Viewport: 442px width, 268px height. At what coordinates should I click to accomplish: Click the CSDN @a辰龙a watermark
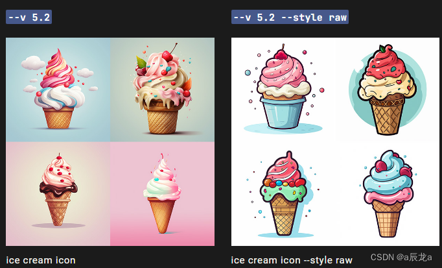pos(401,257)
